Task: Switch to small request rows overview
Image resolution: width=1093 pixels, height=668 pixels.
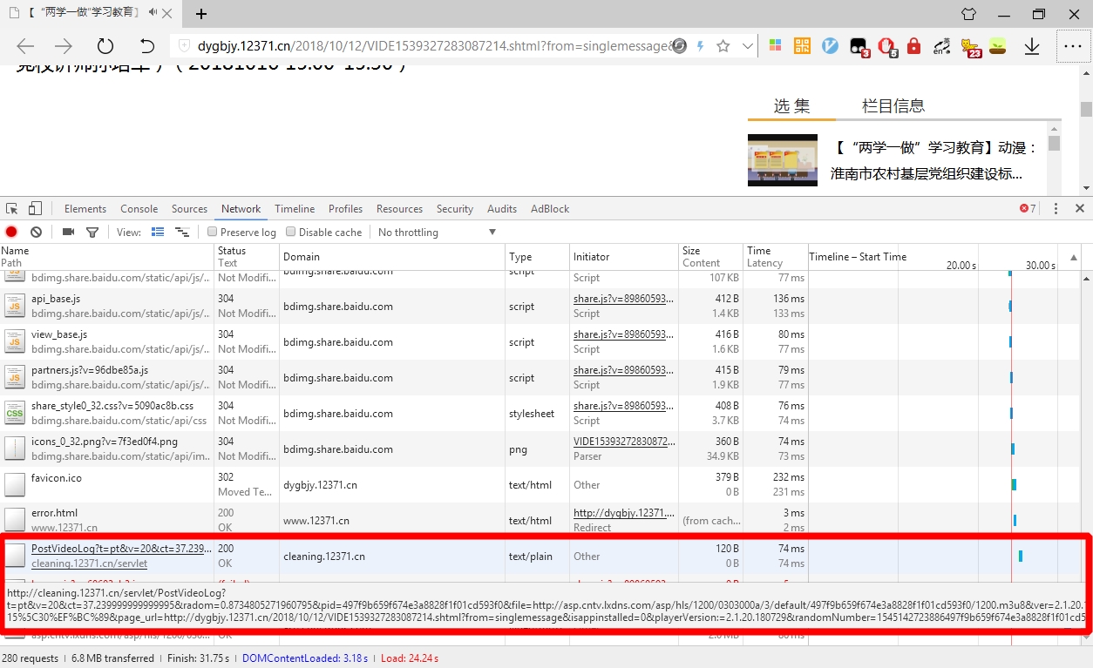Action: [182, 233]
